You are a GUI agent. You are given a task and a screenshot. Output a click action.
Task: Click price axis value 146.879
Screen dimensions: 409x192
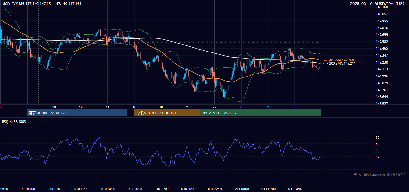click(x=381, y=83)
